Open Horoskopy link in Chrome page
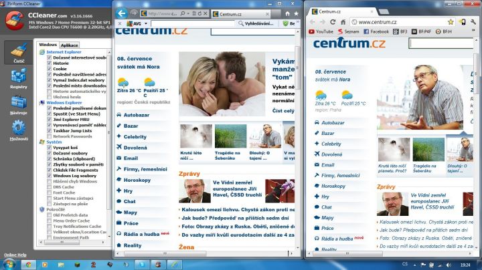This screenshot has width=482, height=270. (333, 186)
